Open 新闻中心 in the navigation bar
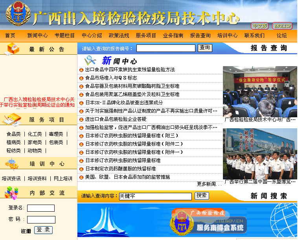This screenshot has height=240, width=298. click(x=37, y=35)
